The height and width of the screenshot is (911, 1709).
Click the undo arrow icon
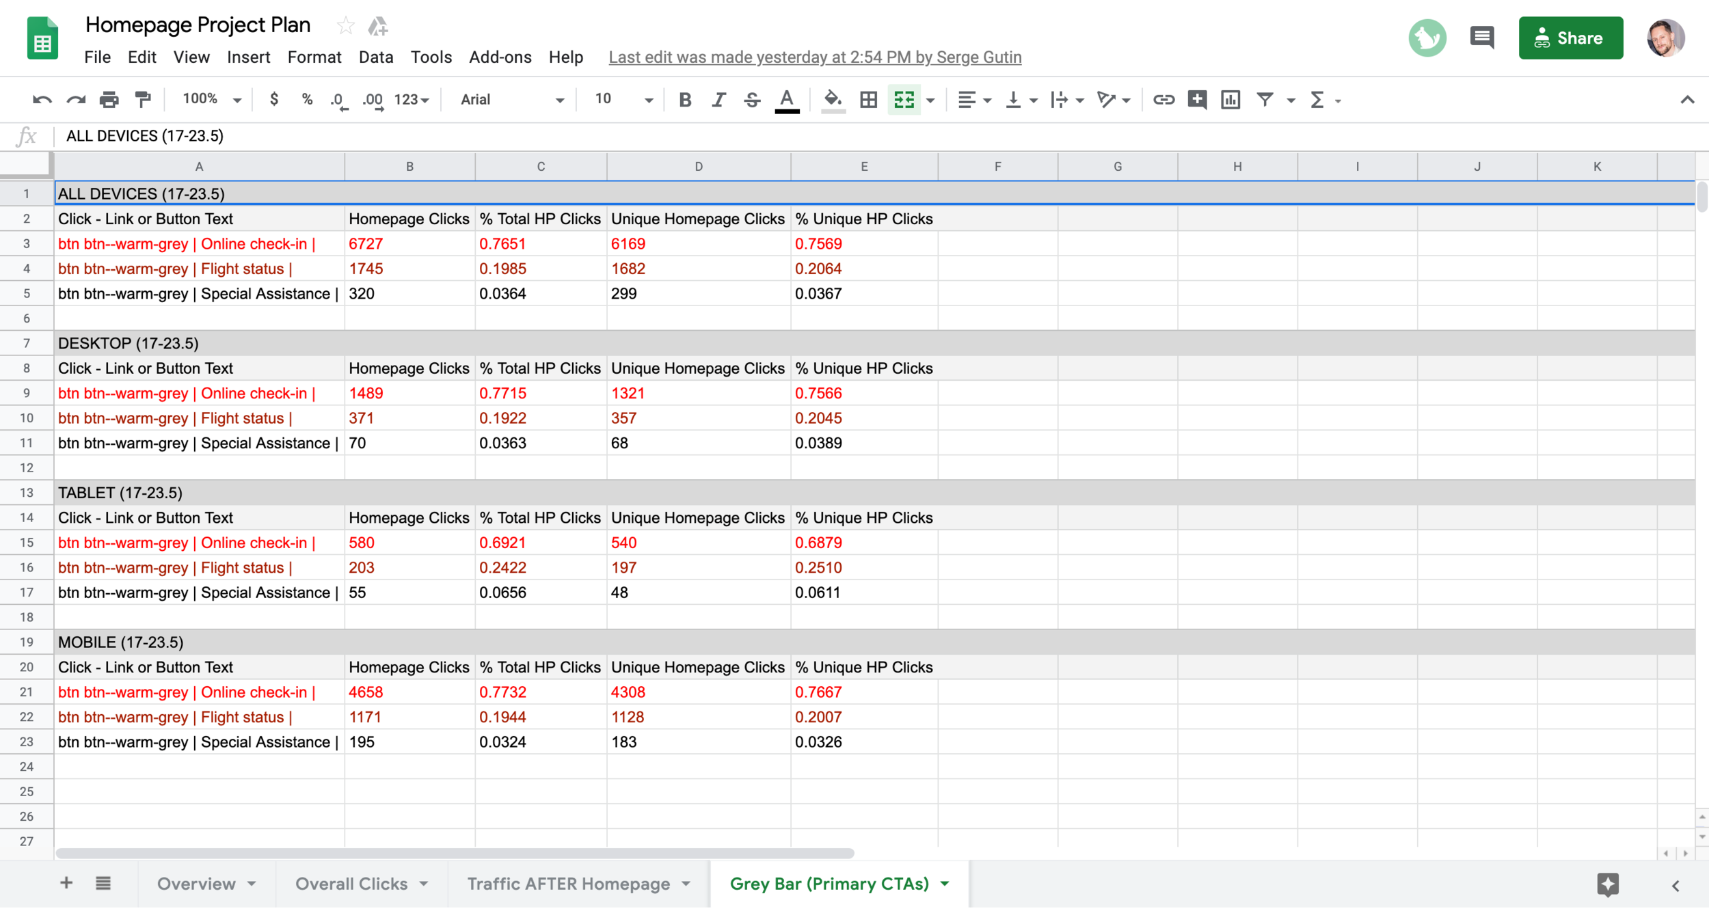[x=42, y=100]
